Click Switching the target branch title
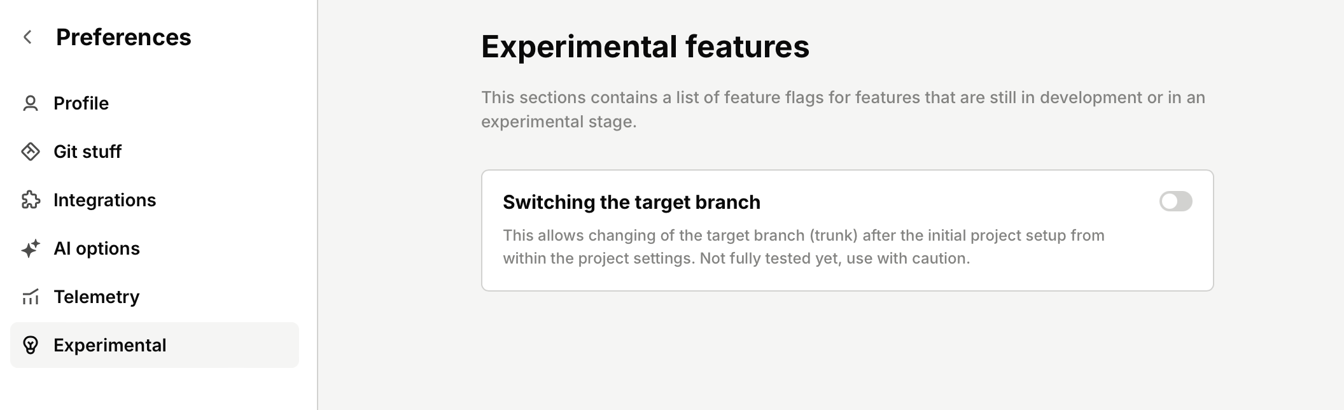The width and height of the screenshot is (1344, 410). 631,202
